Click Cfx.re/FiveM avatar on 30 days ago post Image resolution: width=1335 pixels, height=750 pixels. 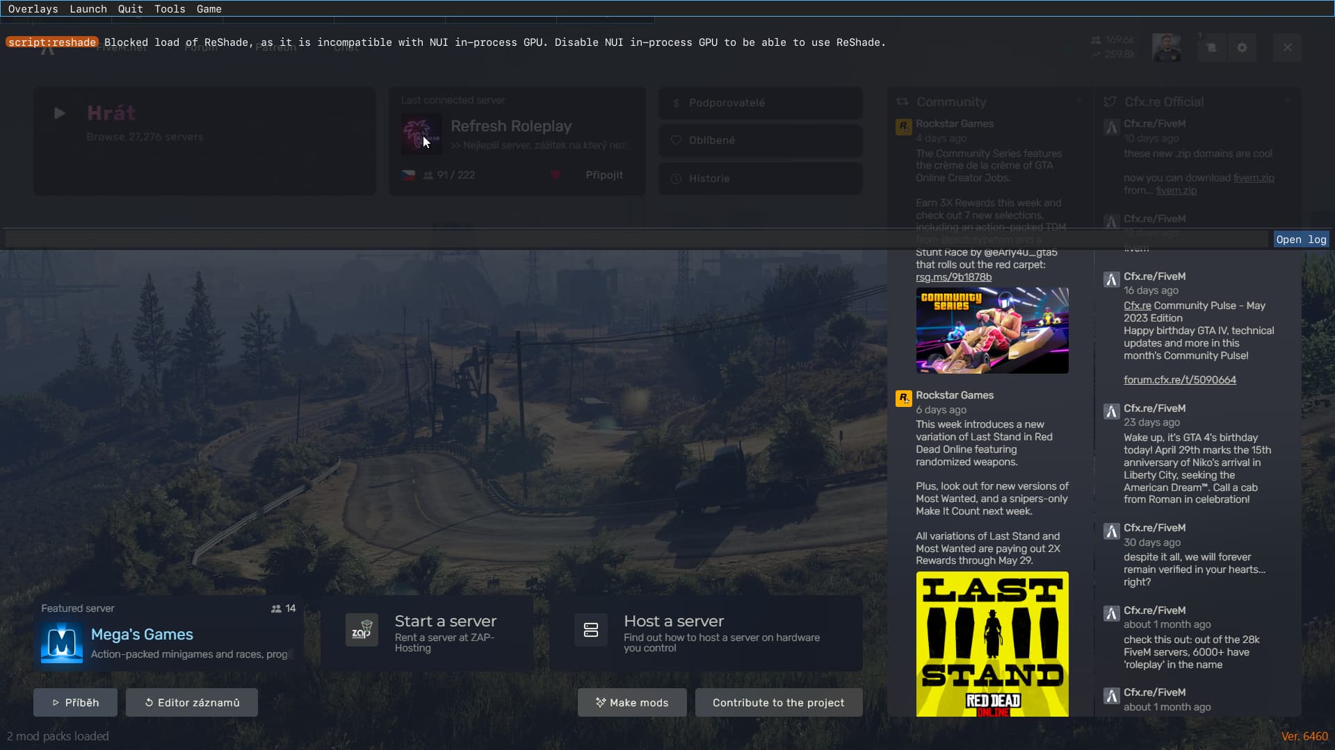[1111, 531]
